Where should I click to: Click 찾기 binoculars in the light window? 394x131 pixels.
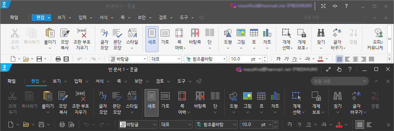click(x=321, y=33)
